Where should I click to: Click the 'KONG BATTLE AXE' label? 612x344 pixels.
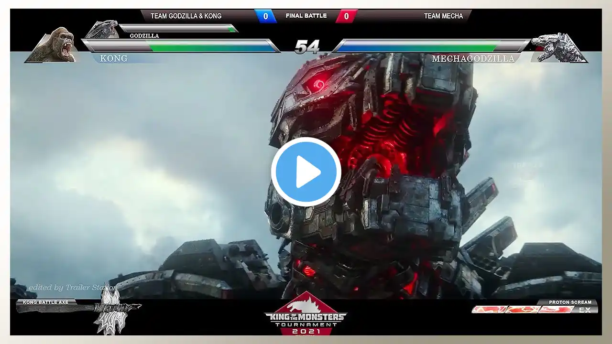coord(45,302)
